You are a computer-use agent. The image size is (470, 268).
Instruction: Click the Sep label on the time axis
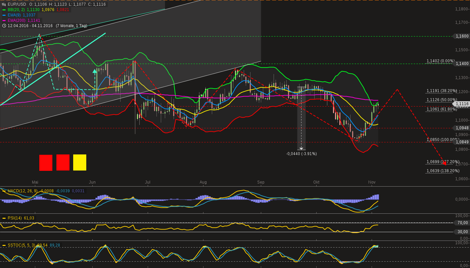(x=261, y=182)
